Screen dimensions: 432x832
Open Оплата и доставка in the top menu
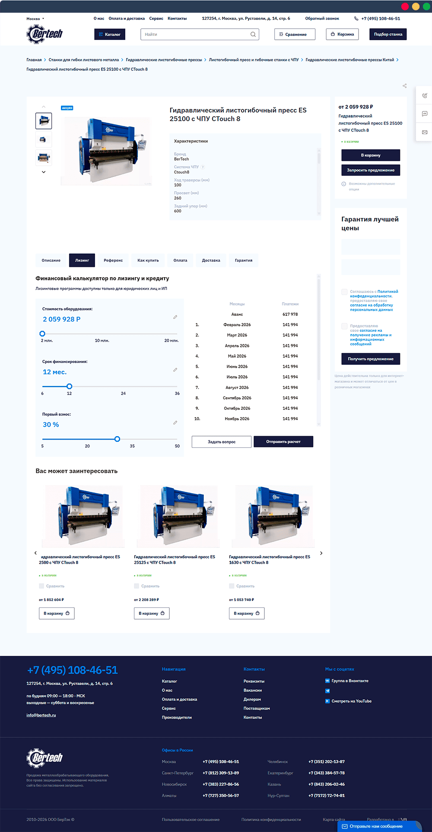coord(127,19)
